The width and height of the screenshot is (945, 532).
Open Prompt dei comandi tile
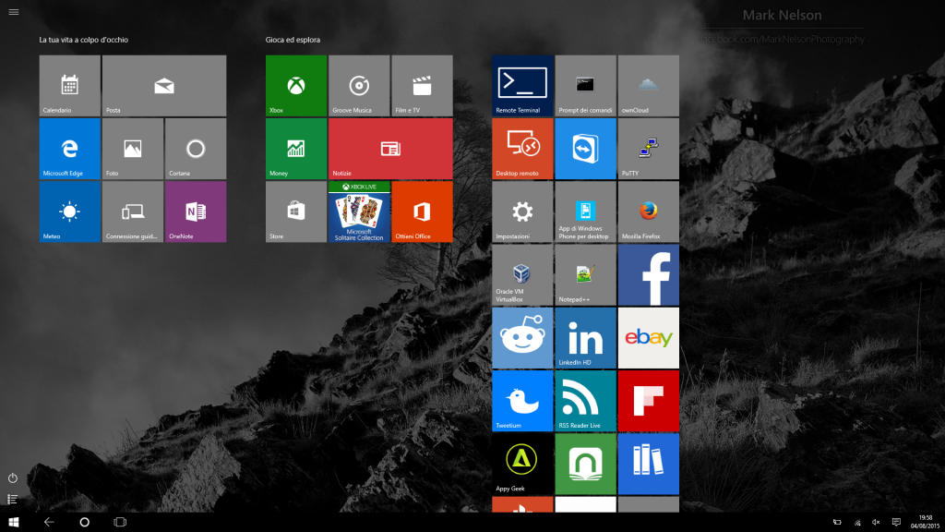tap(585, 86)
